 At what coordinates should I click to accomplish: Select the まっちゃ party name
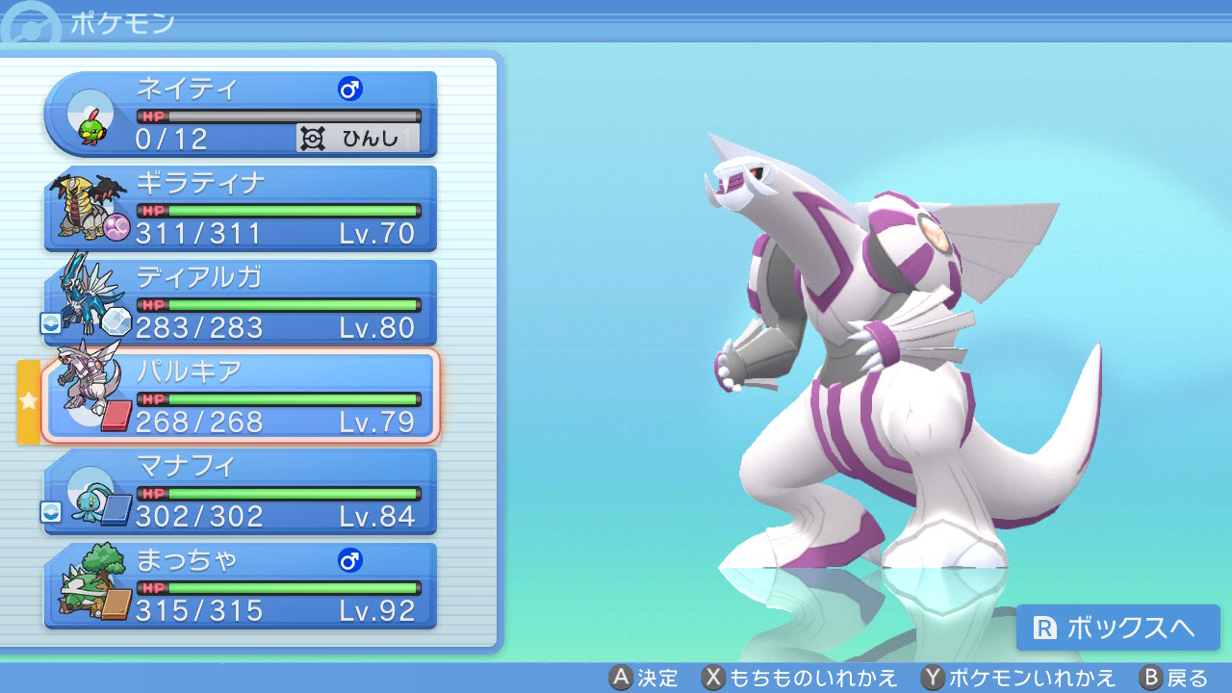pos(187,561)
